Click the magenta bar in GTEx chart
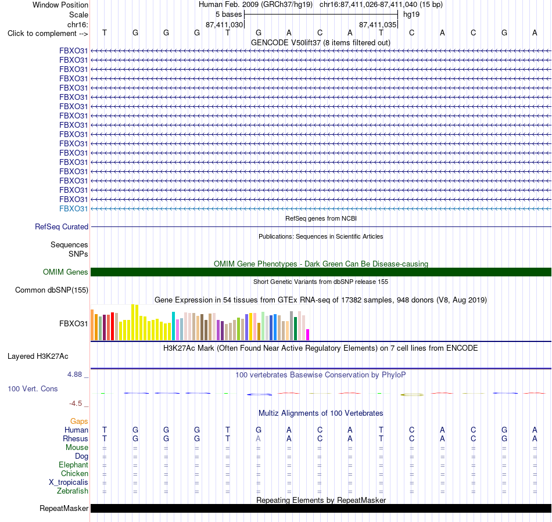Screen dimensions: 552x522 308,334
